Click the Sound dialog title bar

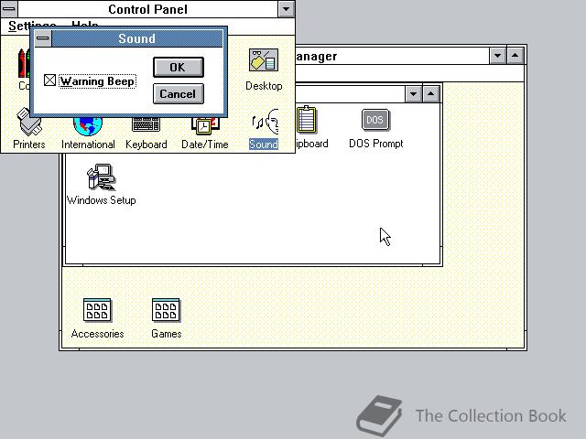137,38
